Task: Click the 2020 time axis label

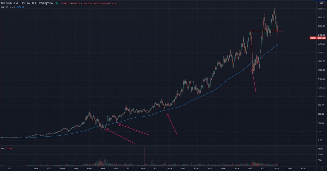Action: coord(250,169)
